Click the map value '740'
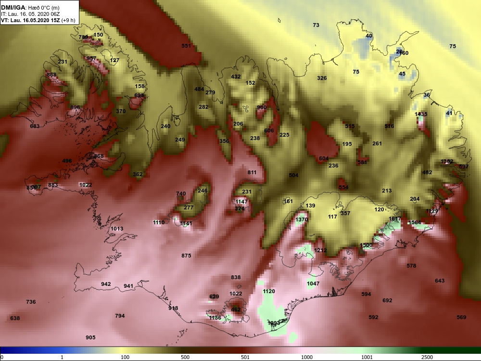The image size is (481, 361). tap(181, 193)
